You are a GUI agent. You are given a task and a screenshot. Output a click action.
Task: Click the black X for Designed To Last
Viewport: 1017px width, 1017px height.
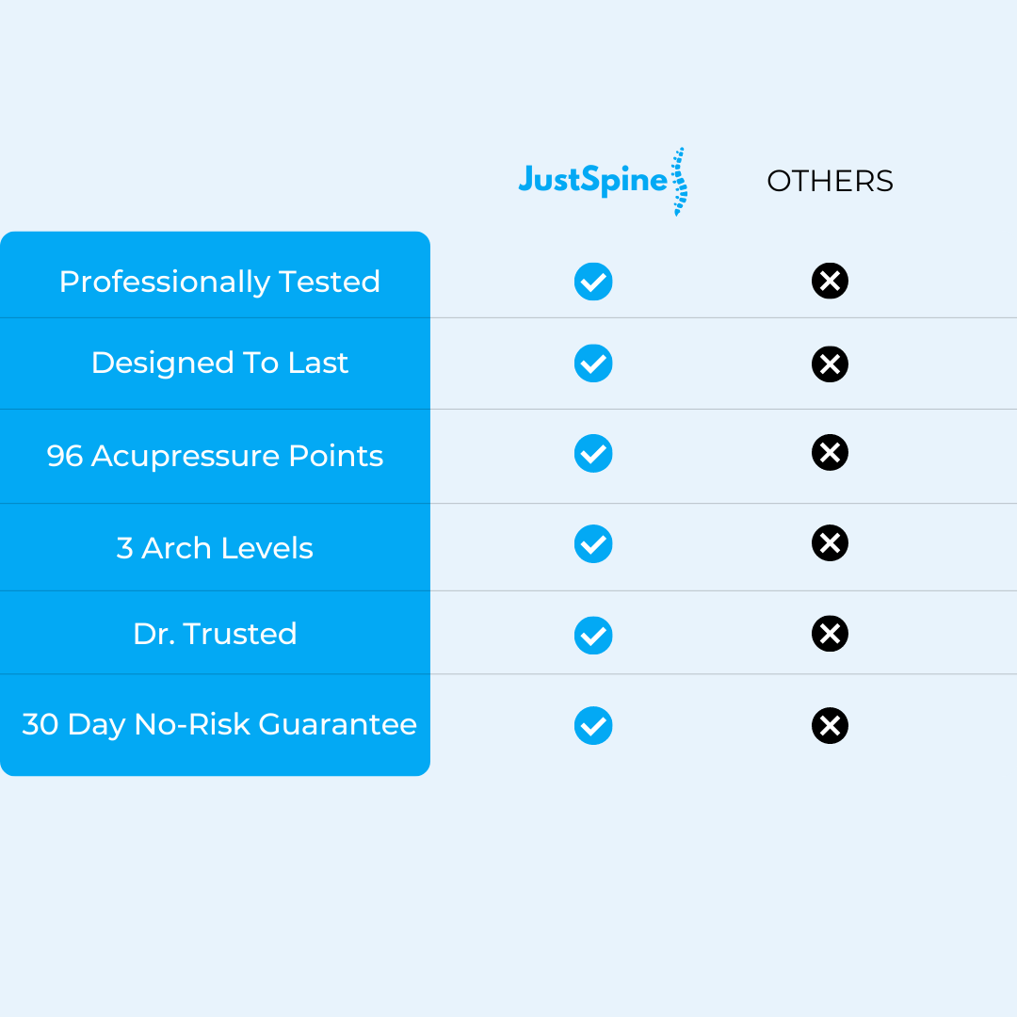point(830,363)
